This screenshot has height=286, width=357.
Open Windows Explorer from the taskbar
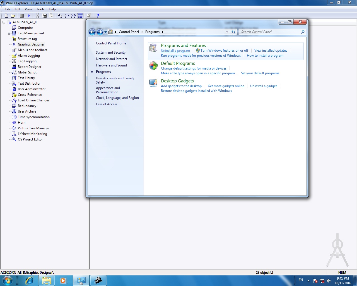(46, 280)
